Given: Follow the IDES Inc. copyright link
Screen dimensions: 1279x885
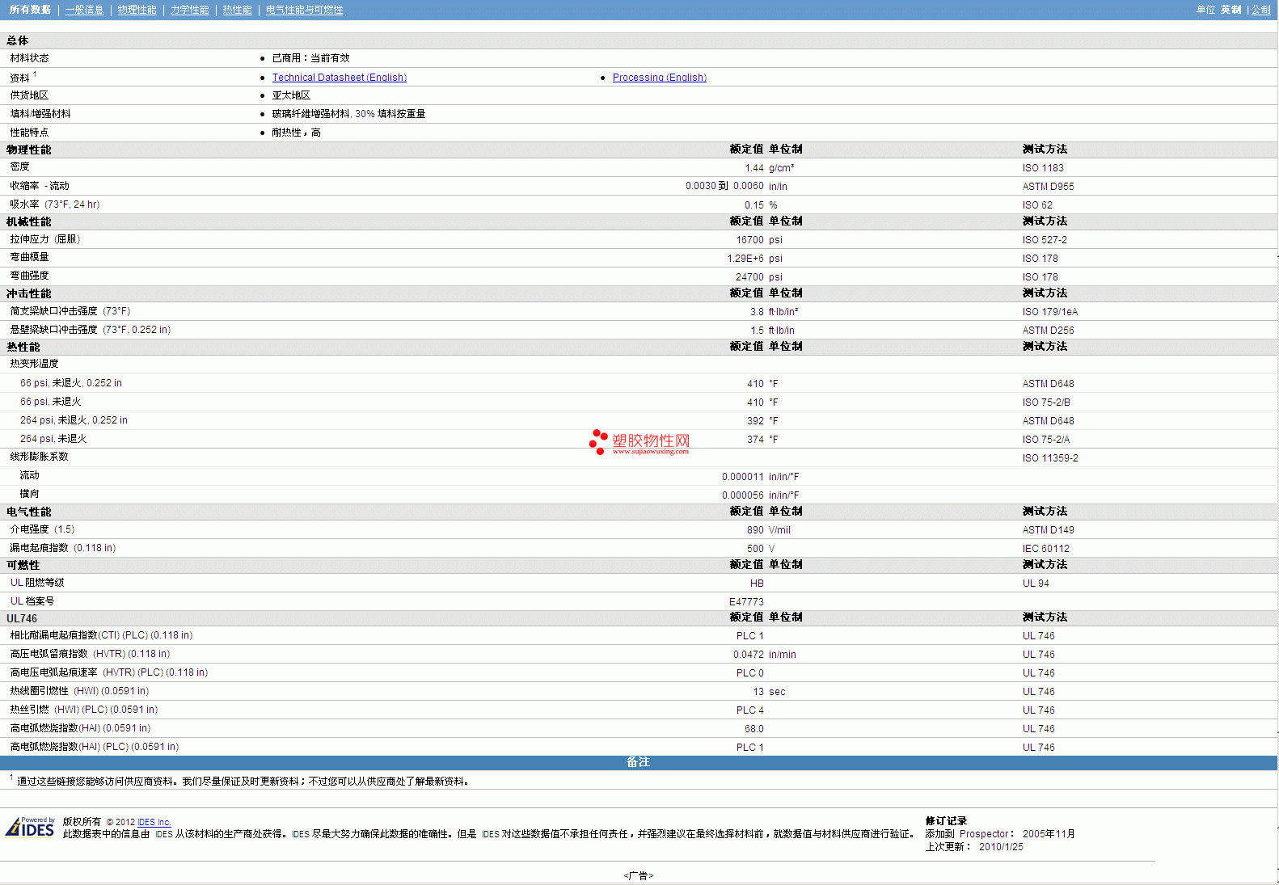Looking at the screenshot, I should 154,822.
